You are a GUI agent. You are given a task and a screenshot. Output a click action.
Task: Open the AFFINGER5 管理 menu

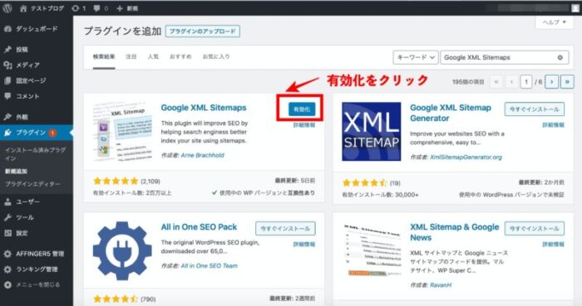(x=37, y=254)
